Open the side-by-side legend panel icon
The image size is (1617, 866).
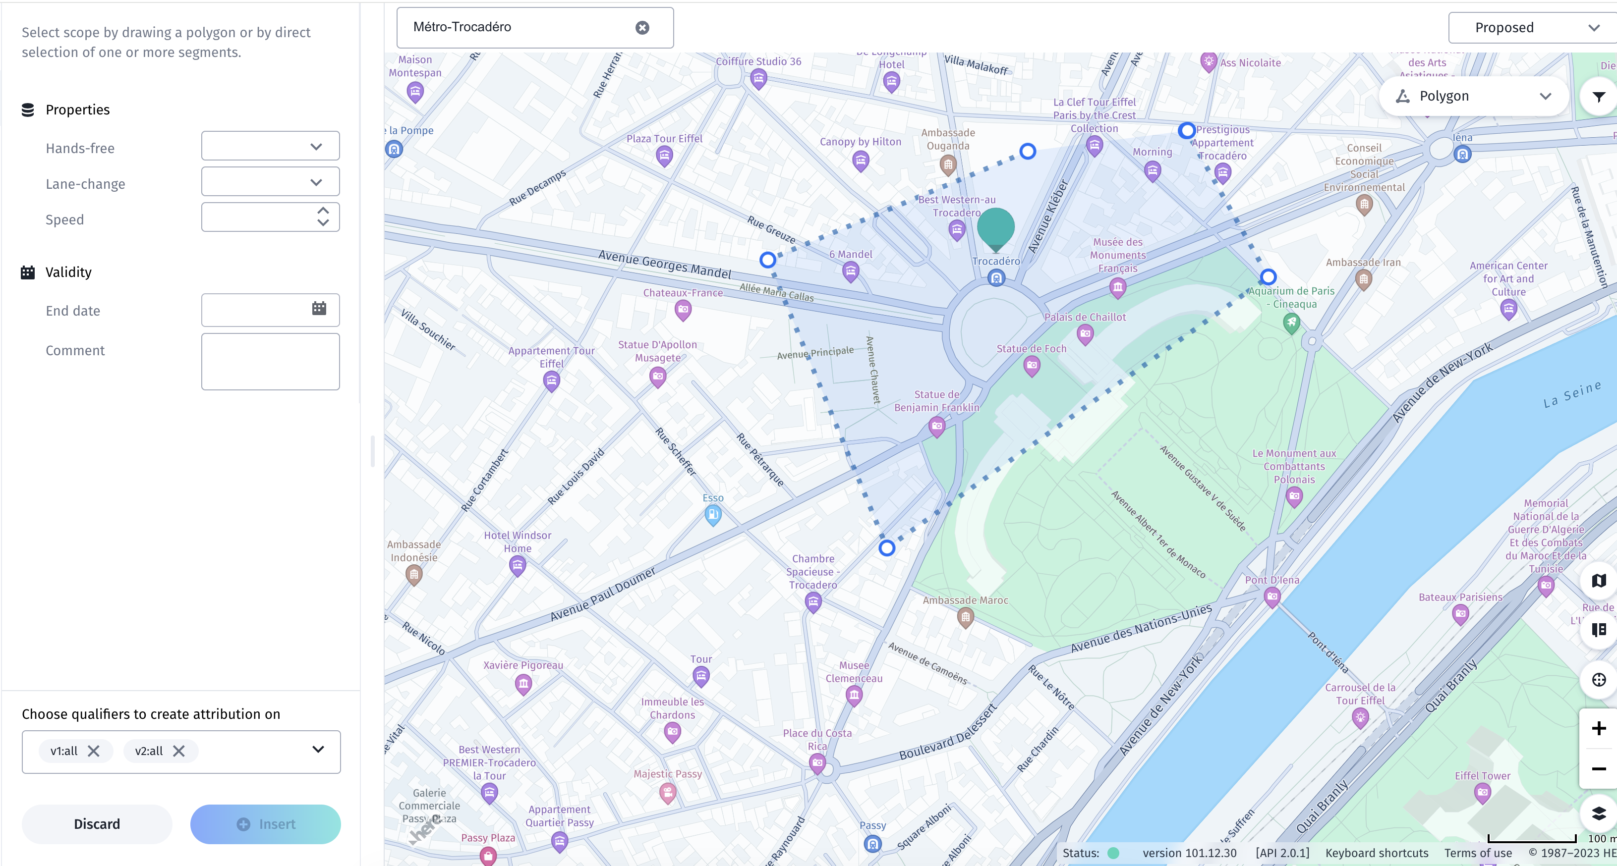click(x=1599, y=629)
